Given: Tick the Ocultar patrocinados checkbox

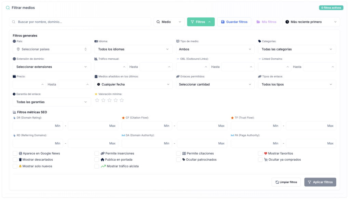Looking at the screenshot, I should pos(178,159).
